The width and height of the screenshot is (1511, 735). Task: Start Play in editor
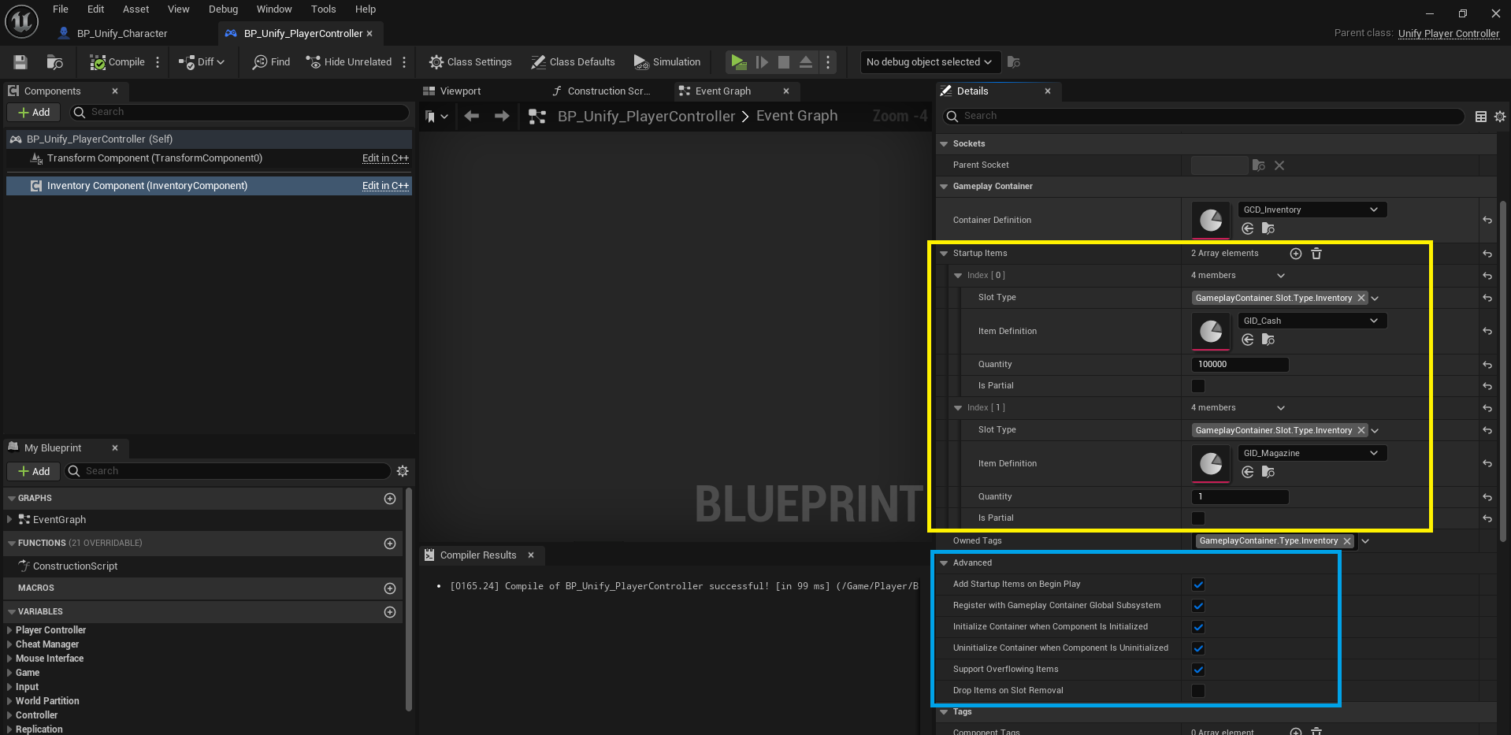tap(738, 62)
